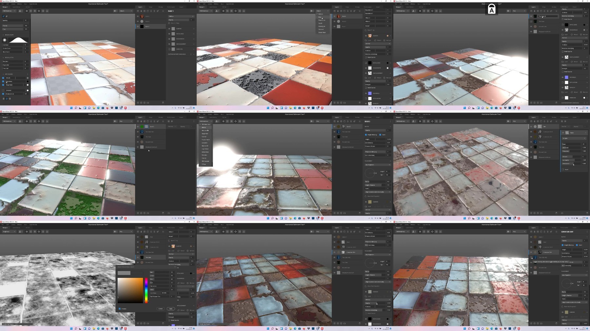The width and height of the screenshot is (590, 331).
Task: Click the Quixel Mixer taskbar icon under the Paint 1 window
Action: point(125,108)
